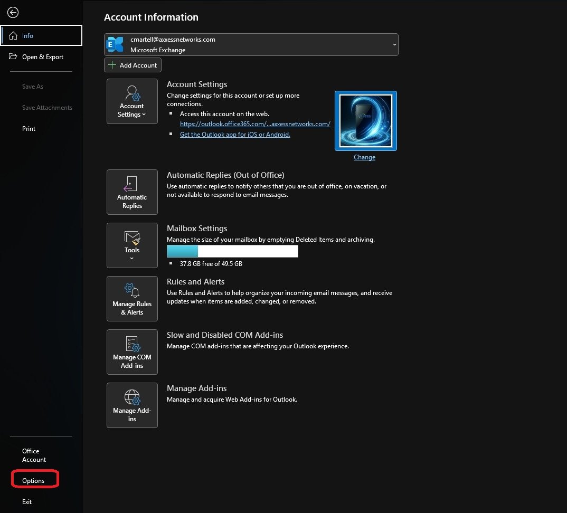
Task: Open Automatic Replies icon button
Action: click(x=132, y=192)
